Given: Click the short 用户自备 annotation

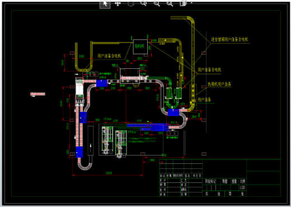Looking at the screenshot, I should coord(204,100).
